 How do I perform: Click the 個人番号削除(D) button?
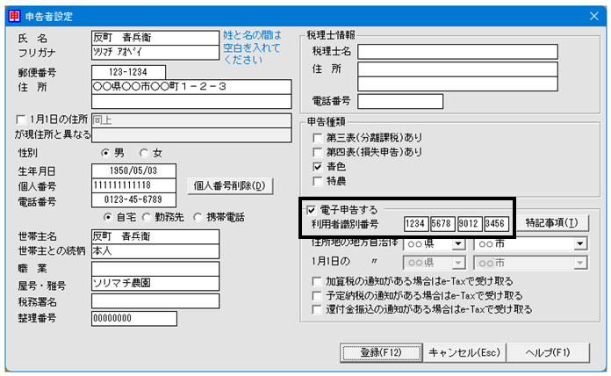[x=230, y=186]
